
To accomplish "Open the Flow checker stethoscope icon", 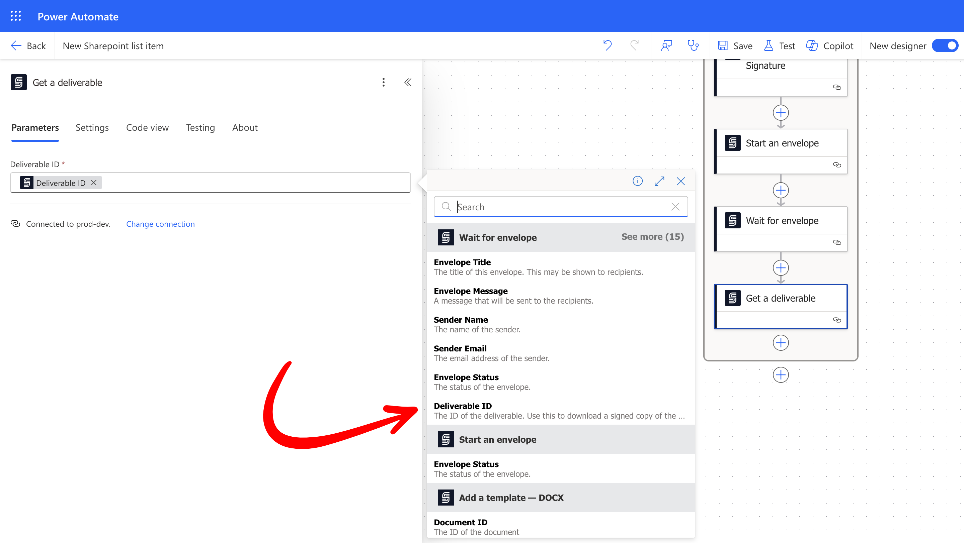I will 693,45.
